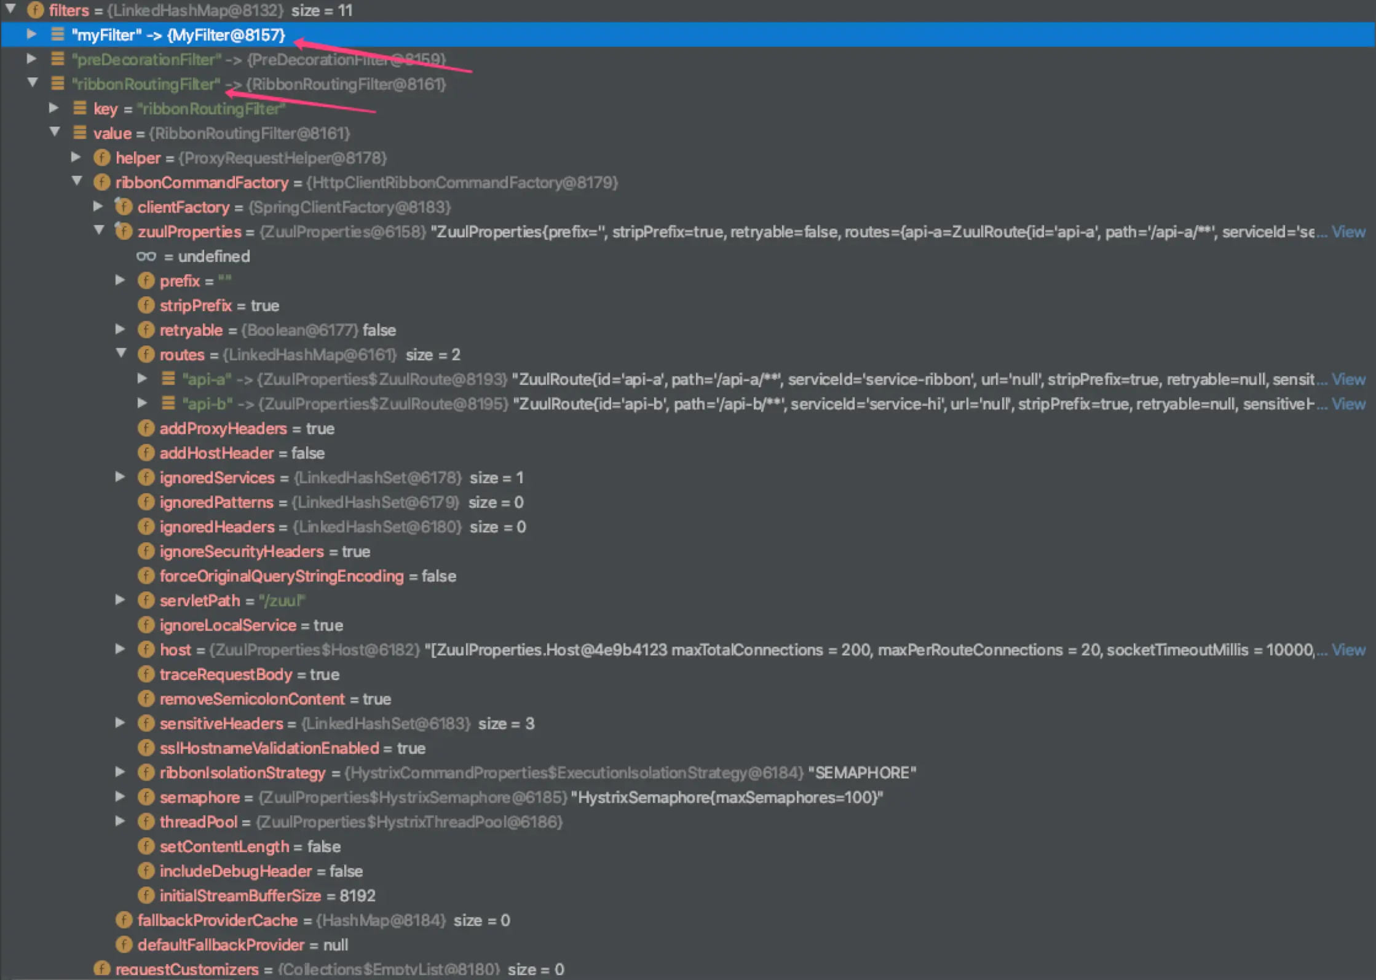Click the field icon beside defaultFallbackProvider
This screenshot has height=980, width=1376.
point(124,944)
